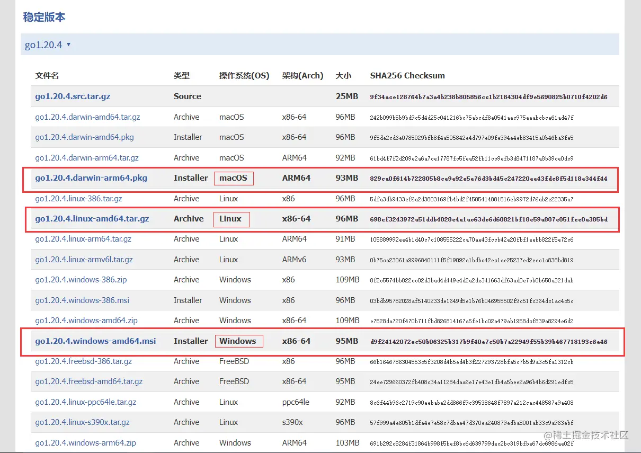Select s390x architecture cell
This screenshot has height=453, width=641.
[292, 422]
